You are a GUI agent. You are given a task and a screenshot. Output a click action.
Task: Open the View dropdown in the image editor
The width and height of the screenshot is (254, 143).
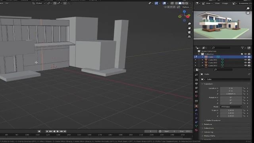tap(208, 3)
